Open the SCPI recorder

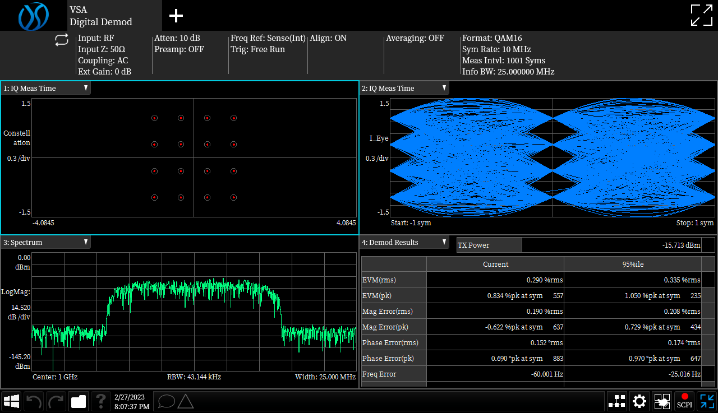pos(684,401)
